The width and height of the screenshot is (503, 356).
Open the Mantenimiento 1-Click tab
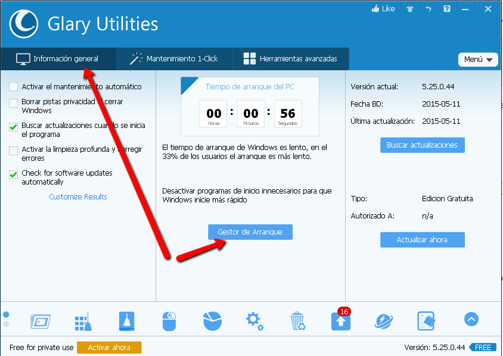174,59
